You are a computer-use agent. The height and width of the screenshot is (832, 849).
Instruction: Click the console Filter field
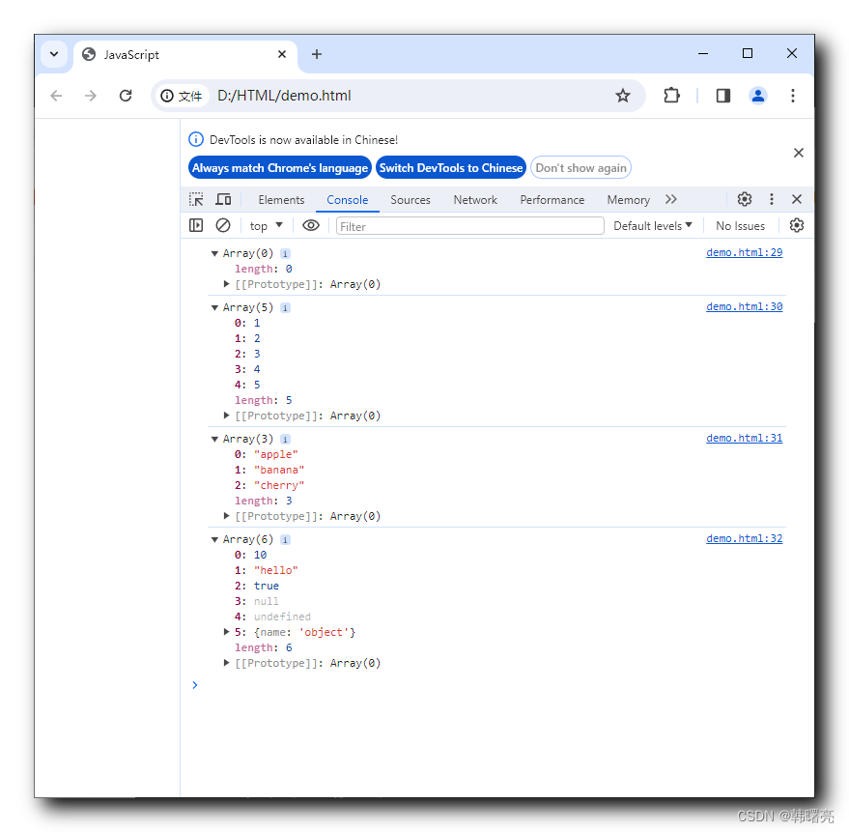(x=470, y=226)
